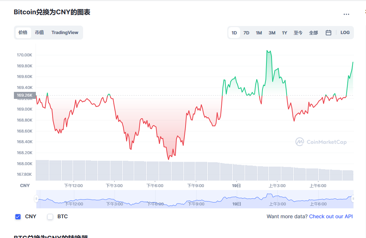The width and height of the screenshot is (366, 238).
Task: Click the 169.26K price label on the axis
Action: pyautogui.click(x=25, y=96)
